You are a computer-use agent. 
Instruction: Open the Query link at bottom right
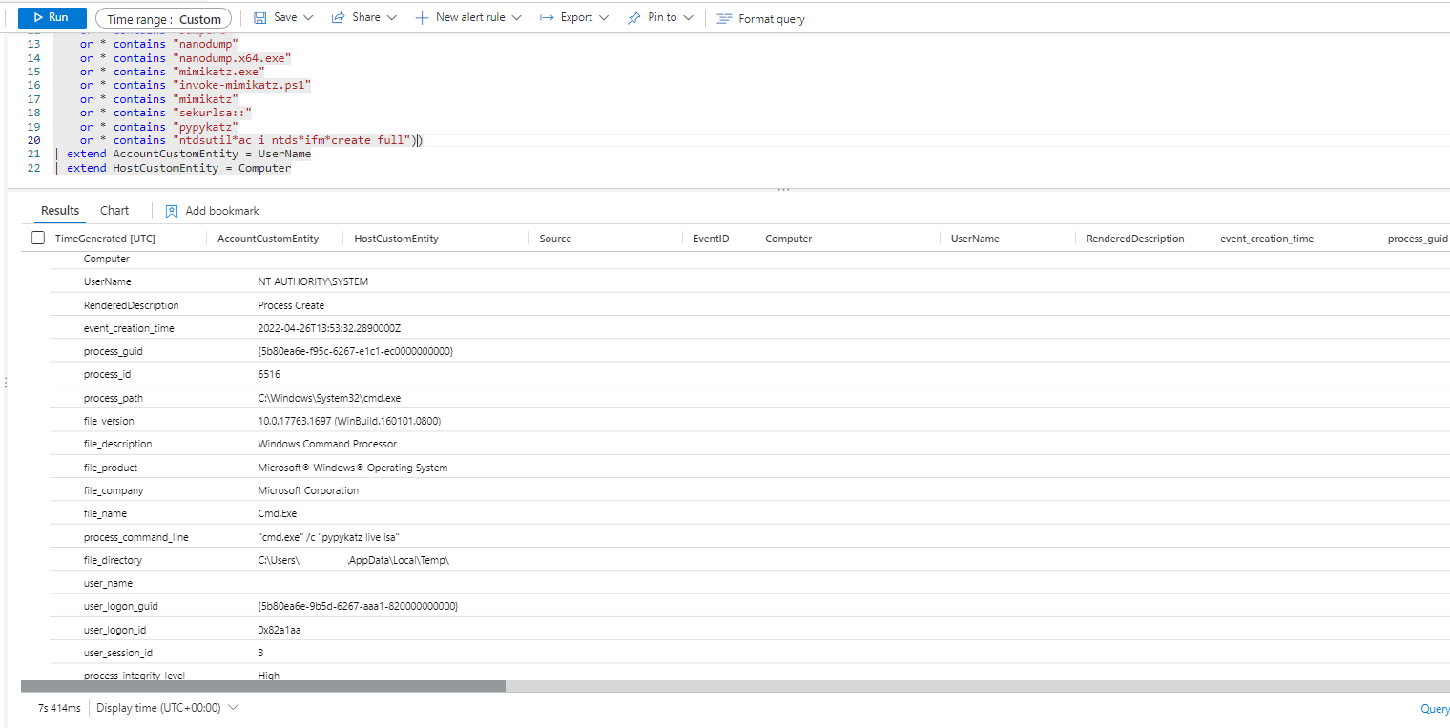click(x=1434, y=709)
